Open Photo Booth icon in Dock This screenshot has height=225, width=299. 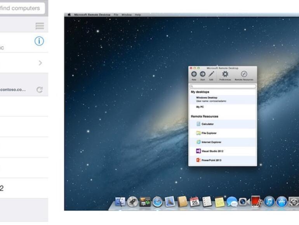pos(256,202)
